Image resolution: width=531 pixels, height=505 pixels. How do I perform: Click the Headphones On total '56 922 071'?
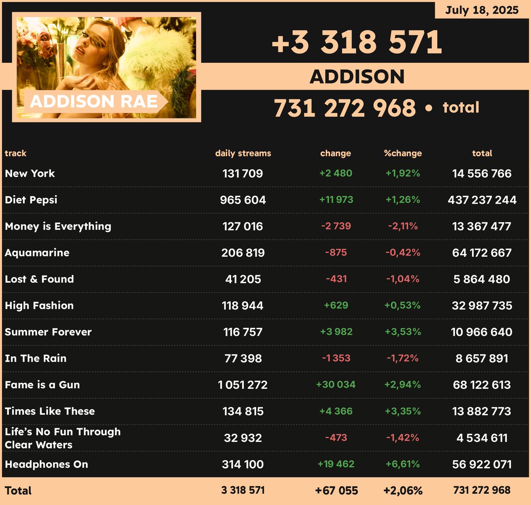482,464
